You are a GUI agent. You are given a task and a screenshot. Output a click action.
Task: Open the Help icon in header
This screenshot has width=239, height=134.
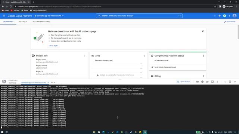220,16
